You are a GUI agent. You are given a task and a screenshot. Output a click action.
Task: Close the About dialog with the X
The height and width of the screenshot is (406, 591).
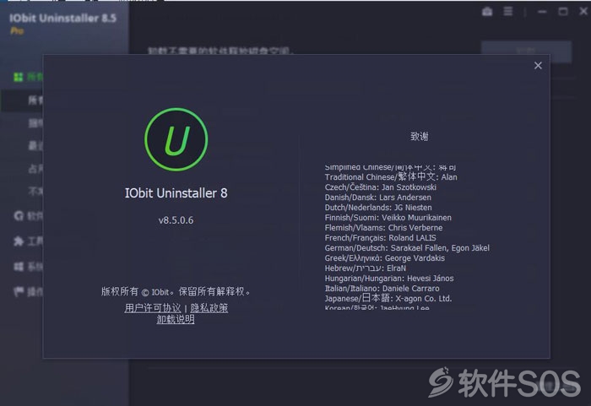(x=538, y=66)
